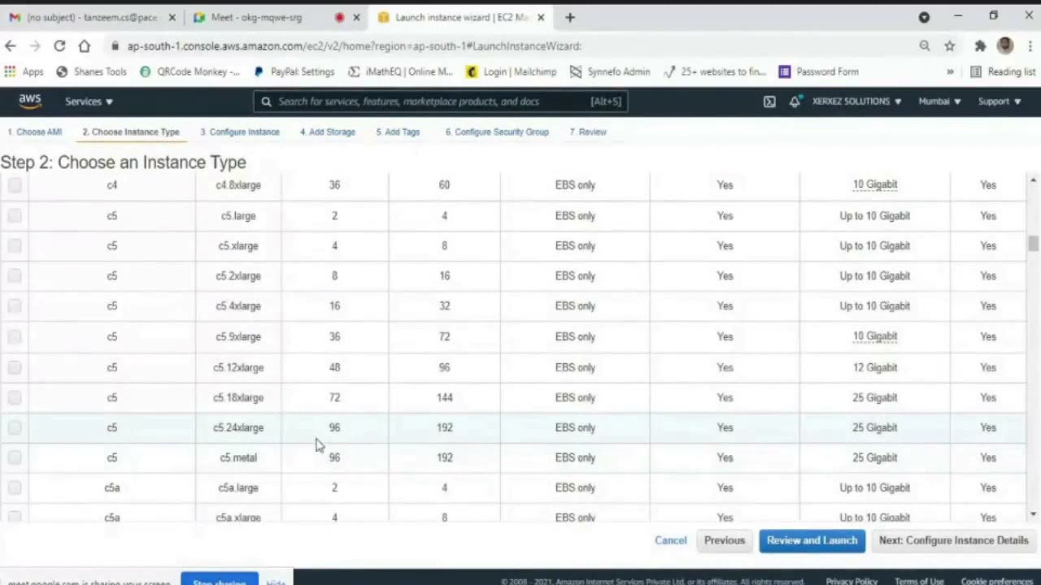Open the Login | Mailchimp bookmark
This screenshot has width=1041, height=585.
pos(512,71)
